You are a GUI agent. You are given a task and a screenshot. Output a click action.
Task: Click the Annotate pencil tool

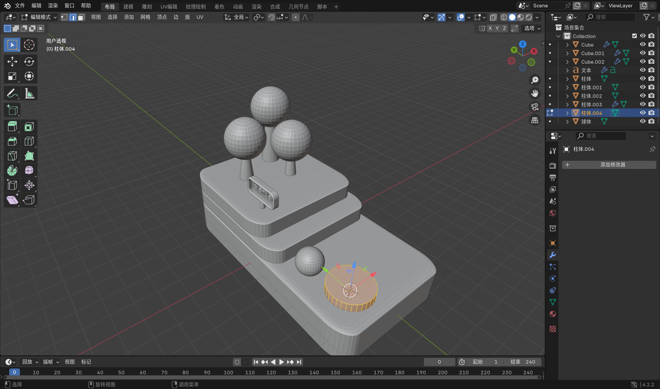pos(12,93)
